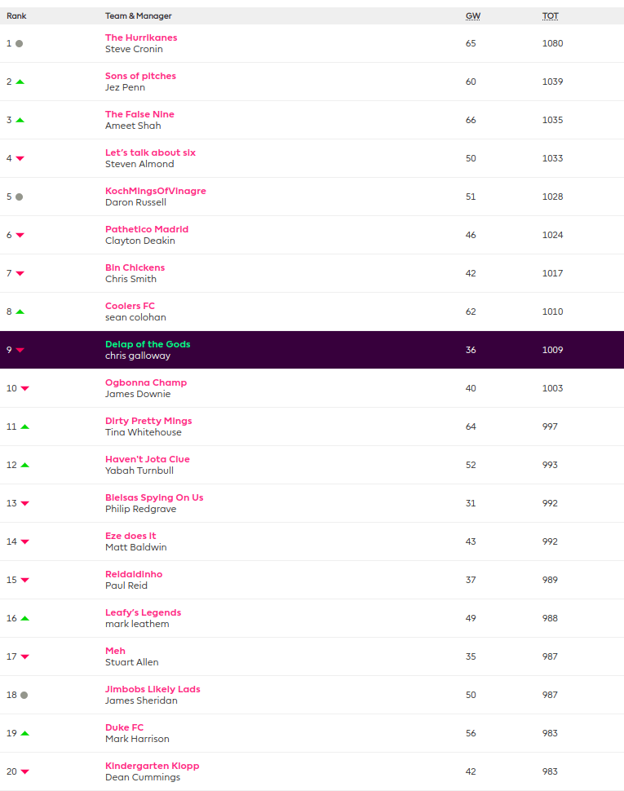The height and width of the screenshot is (791, 624).
Task: Click the red down arrow beside rank 4
Action: [20, 159]
